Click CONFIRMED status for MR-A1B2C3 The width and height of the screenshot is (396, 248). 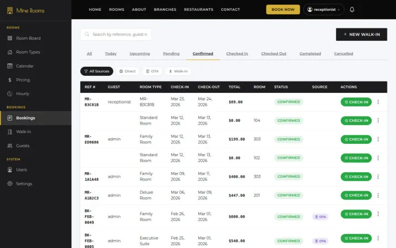(289, 195)
